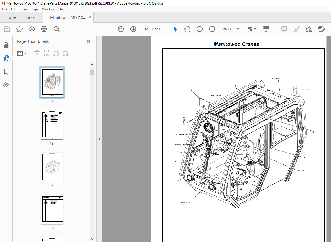Click part number A17137 label

[301, 171]
